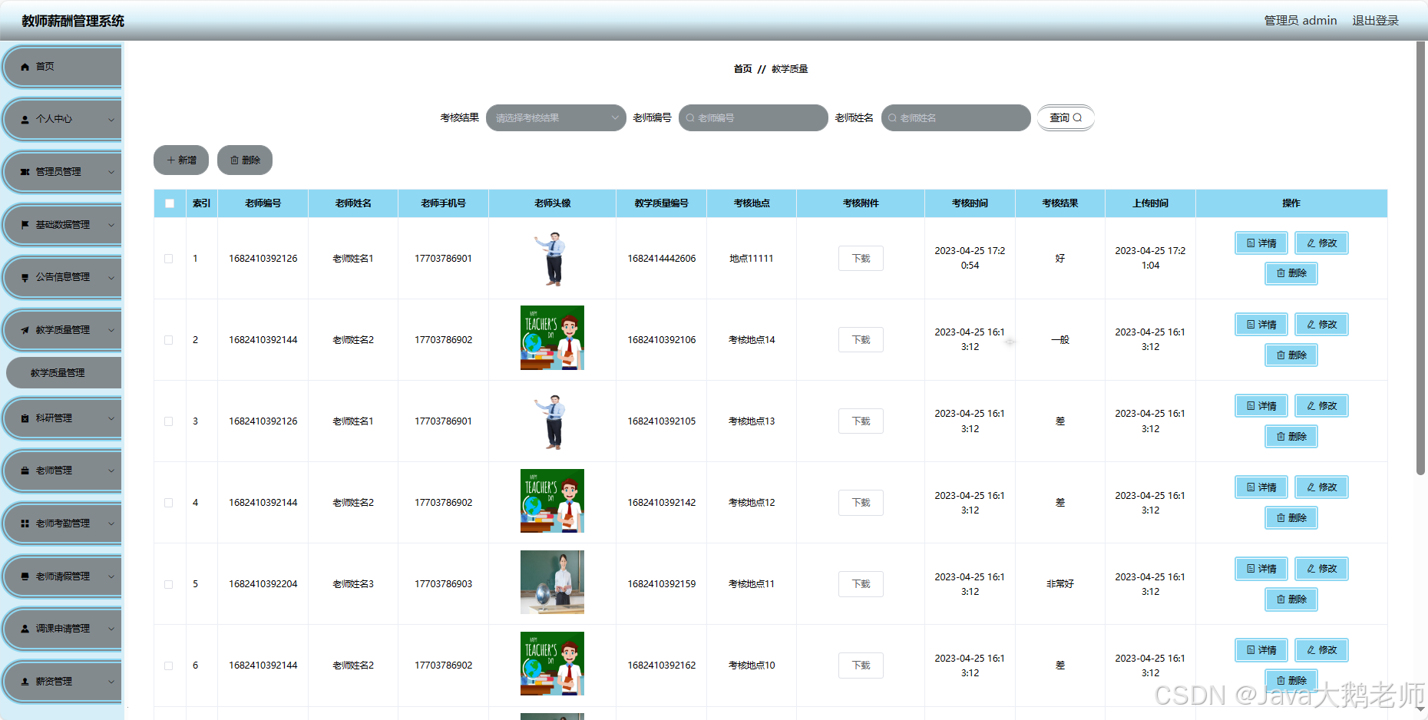The image size is (1428, 720).
Task: Click the 删除 button in row 2
Action: 1291,355
